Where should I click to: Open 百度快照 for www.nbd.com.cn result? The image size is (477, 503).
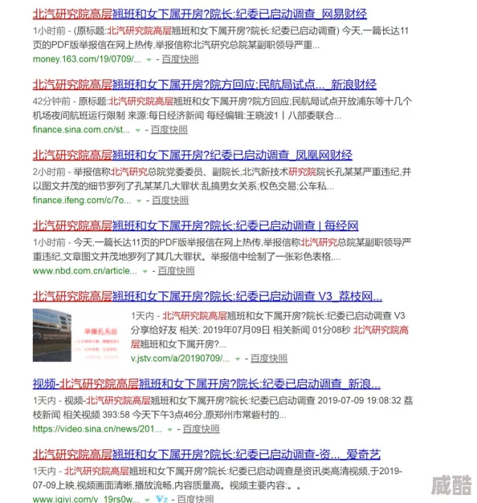[176, 271]
